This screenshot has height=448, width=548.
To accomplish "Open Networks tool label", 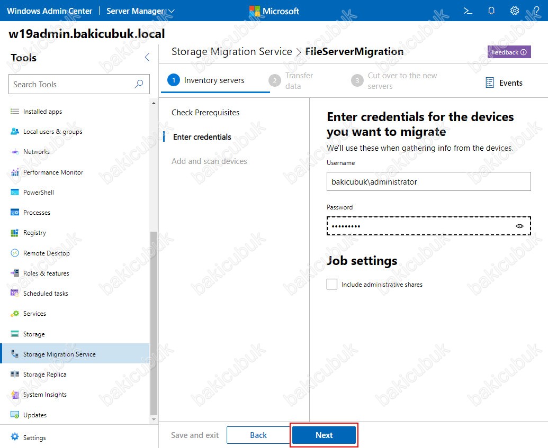I will point(37,152).
